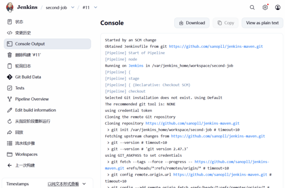Expand the second-job breadcrumb dropdown chevron
This screenshot has height=188, width=285.
pyautogui.click(x=73, y=8)
